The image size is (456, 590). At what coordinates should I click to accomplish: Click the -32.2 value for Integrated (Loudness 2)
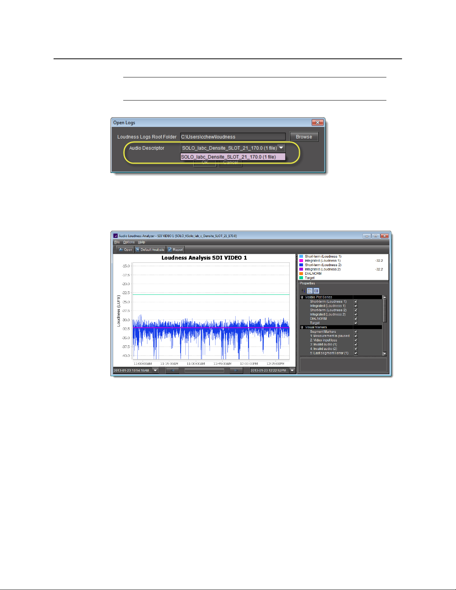(379, 270)
